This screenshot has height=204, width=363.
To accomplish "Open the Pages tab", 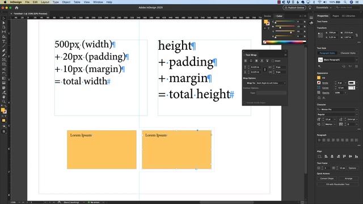I will click(335, 16).
